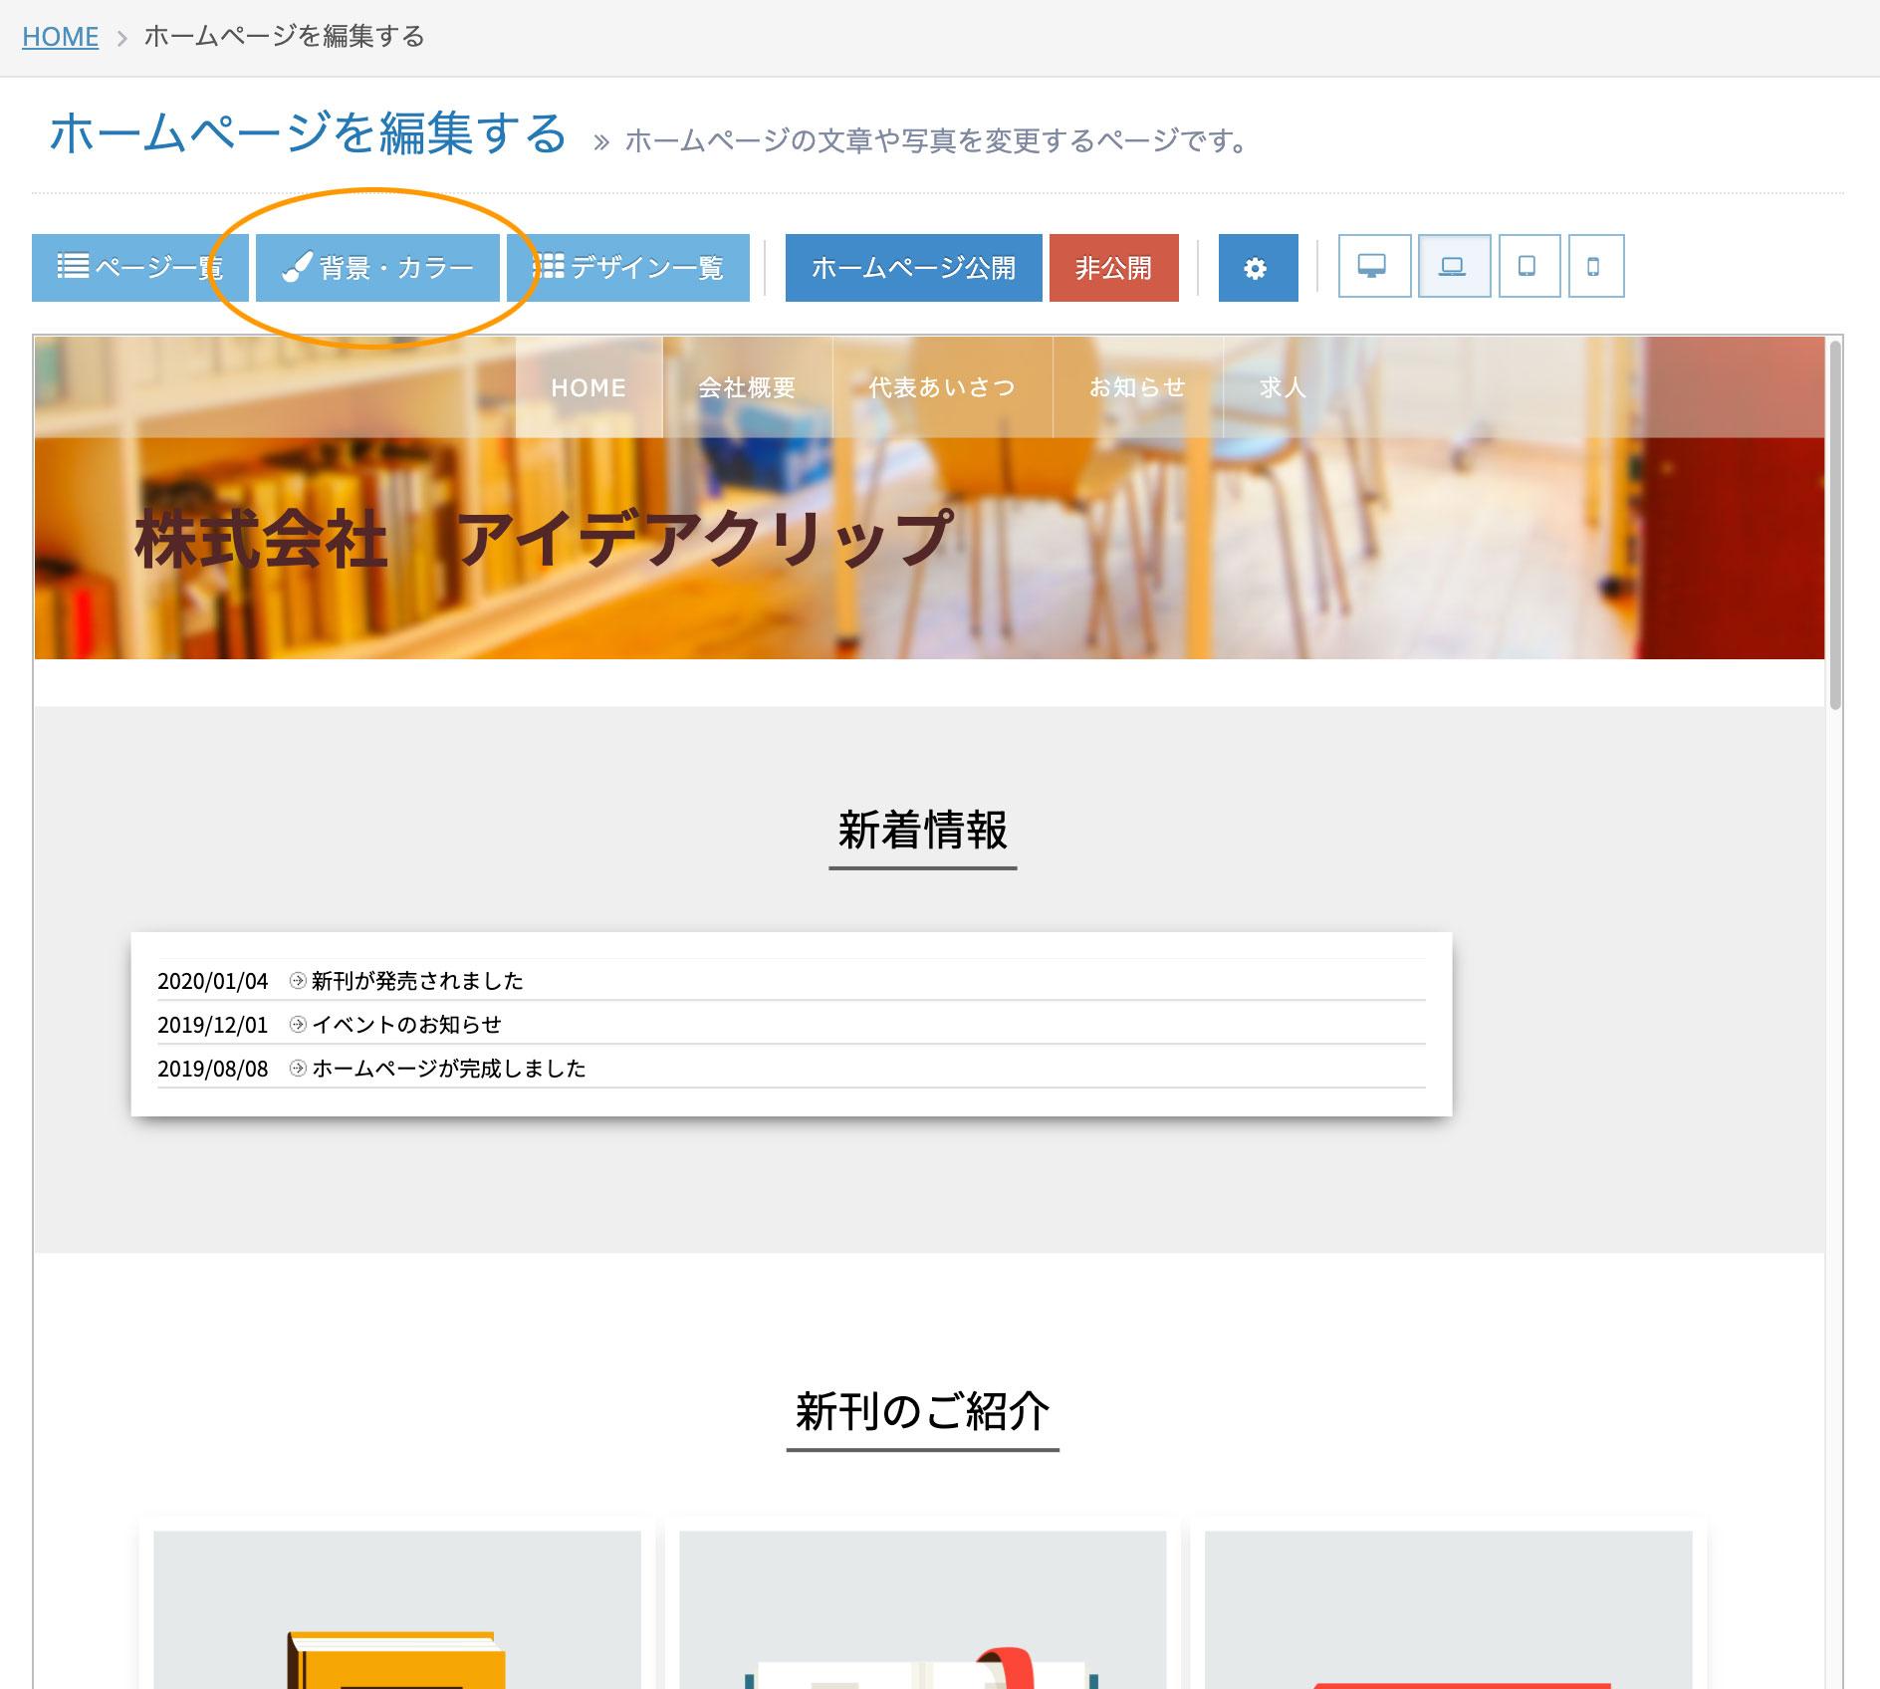The height and width of the screenshot is (1689, 1880).
Task: Click the 新着情報 section heading
Action: point(923,830)
